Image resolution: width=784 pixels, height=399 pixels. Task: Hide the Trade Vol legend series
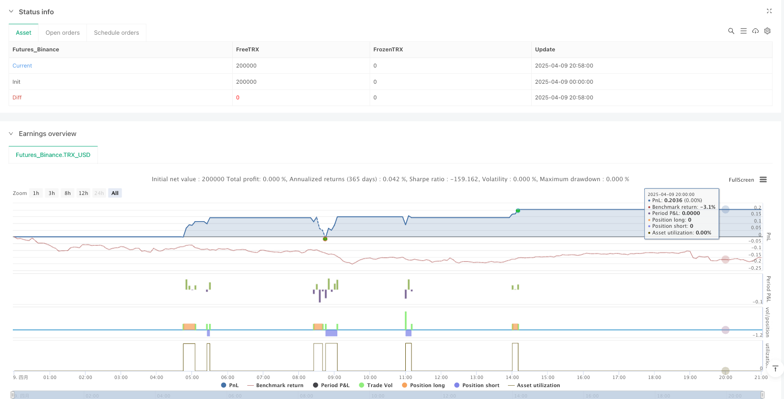[376, 385]
